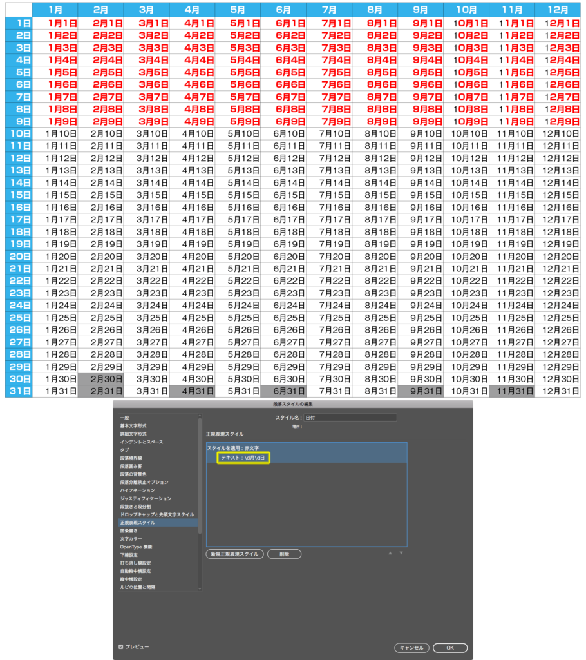This screenshot has width=586, height=660.
Task: Click the 1月 column header
Action: (x=55, y=10)
